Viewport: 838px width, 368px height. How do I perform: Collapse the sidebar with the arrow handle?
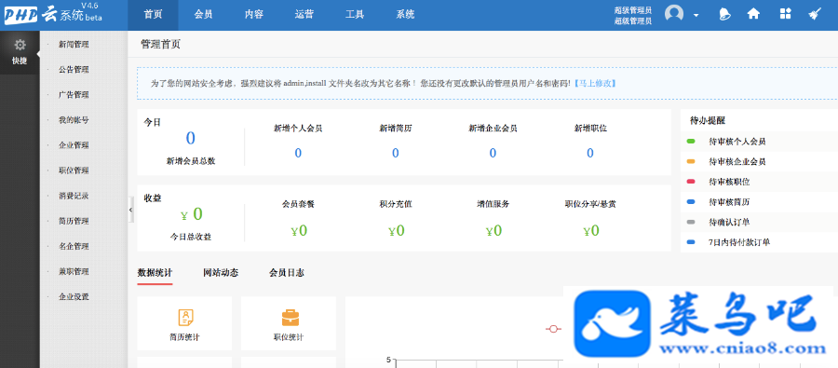coord(131,211)
